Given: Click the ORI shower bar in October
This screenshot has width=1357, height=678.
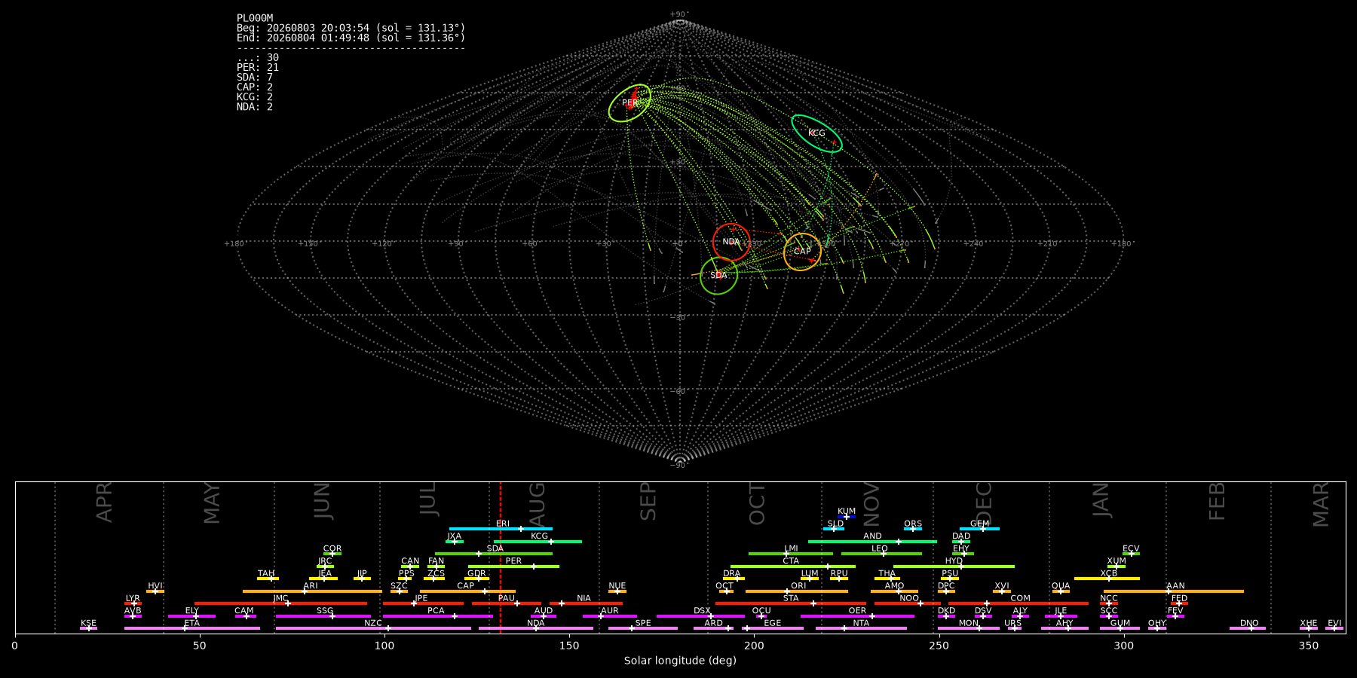Looking at the screenshot, I should (x=797, y=591).
